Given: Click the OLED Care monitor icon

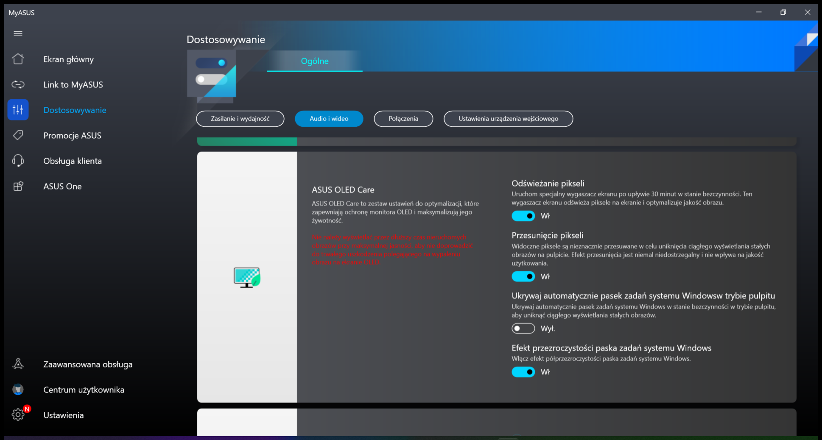Looking at the screenshot, I should [247, 278].
